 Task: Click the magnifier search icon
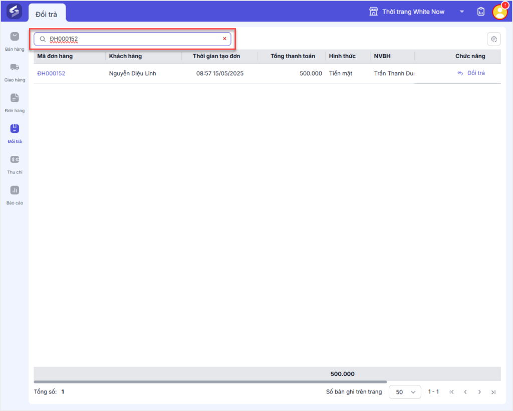coord(43,39)
